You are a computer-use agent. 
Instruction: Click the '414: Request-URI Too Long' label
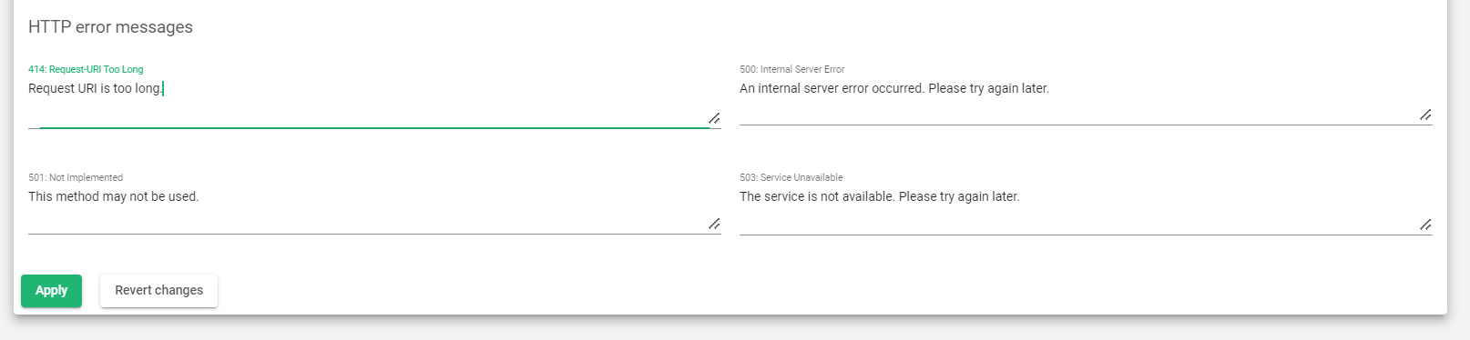point(86,69)
